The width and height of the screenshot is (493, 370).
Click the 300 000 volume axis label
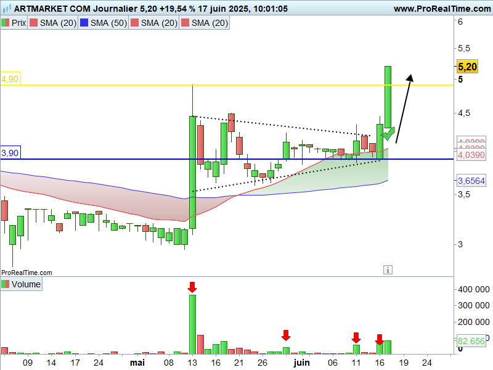click(473, 305)
